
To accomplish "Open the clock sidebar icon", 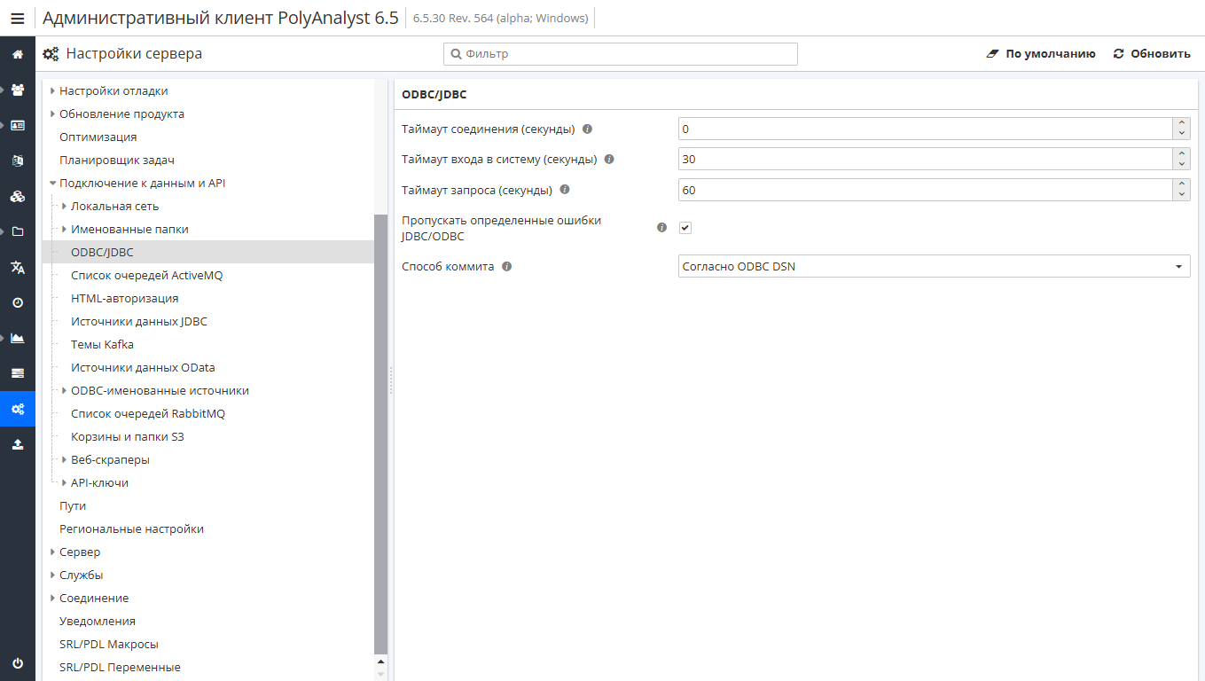I will click(18, 302).
